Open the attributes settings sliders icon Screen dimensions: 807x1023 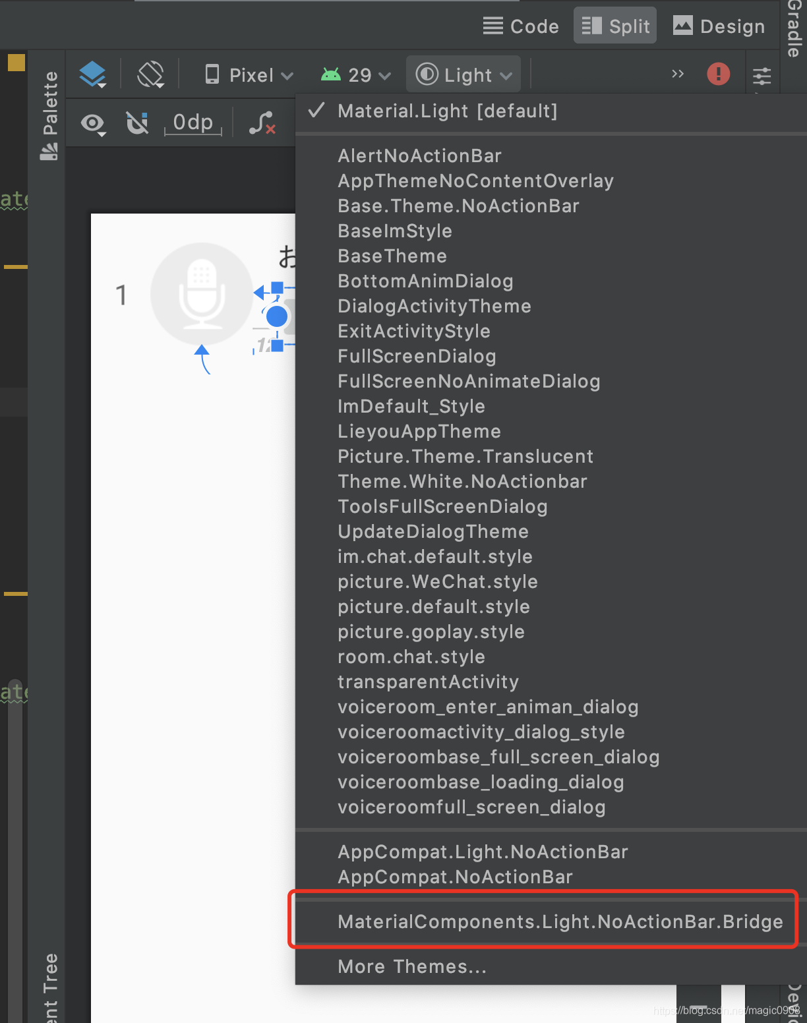pos(762,76)
